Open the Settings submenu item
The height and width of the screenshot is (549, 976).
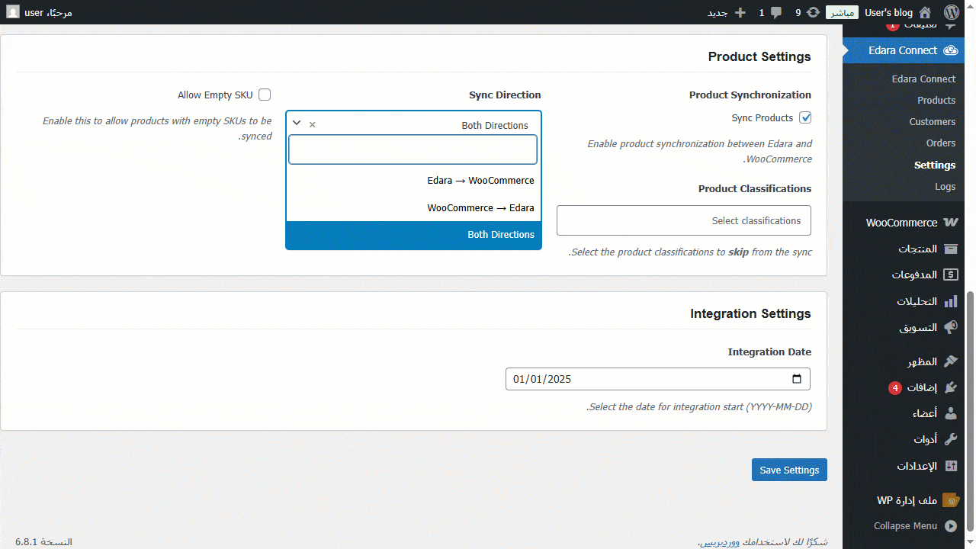935,165
